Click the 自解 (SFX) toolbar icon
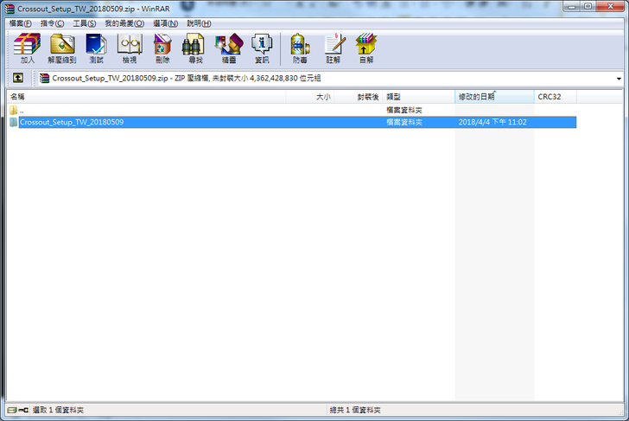 366,48
